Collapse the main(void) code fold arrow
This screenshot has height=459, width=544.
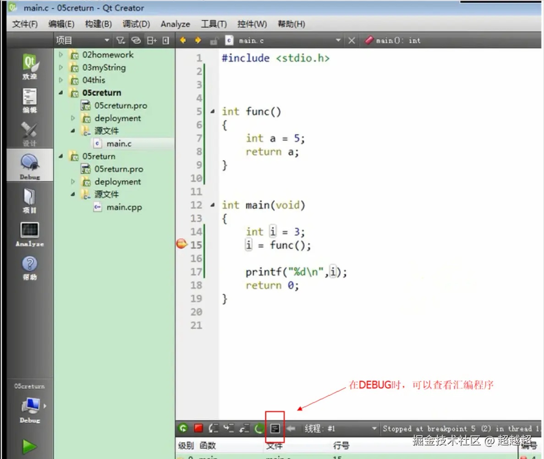tap(212, 205)
